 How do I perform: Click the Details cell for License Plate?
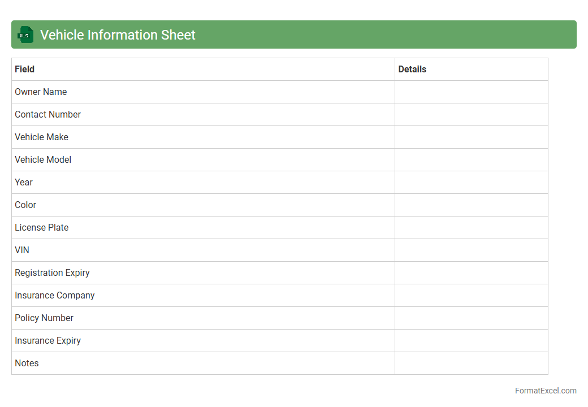click(471, 227)
